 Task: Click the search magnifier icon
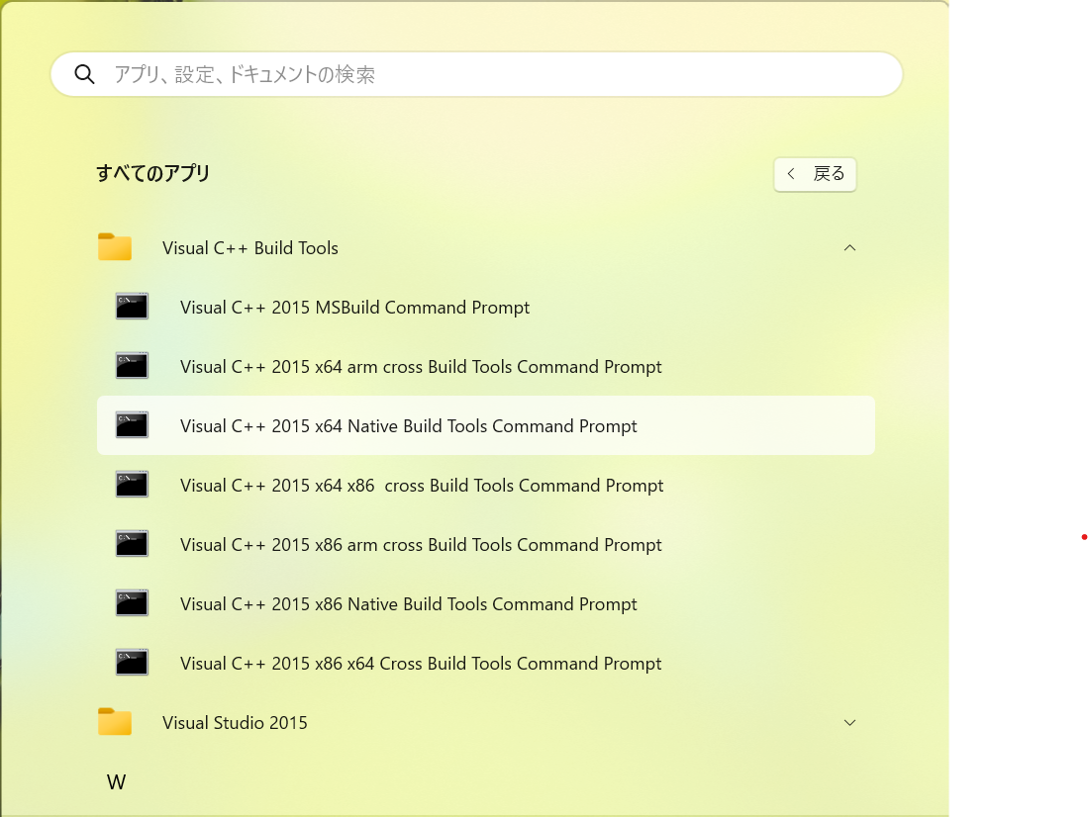(x=85, y=74)
